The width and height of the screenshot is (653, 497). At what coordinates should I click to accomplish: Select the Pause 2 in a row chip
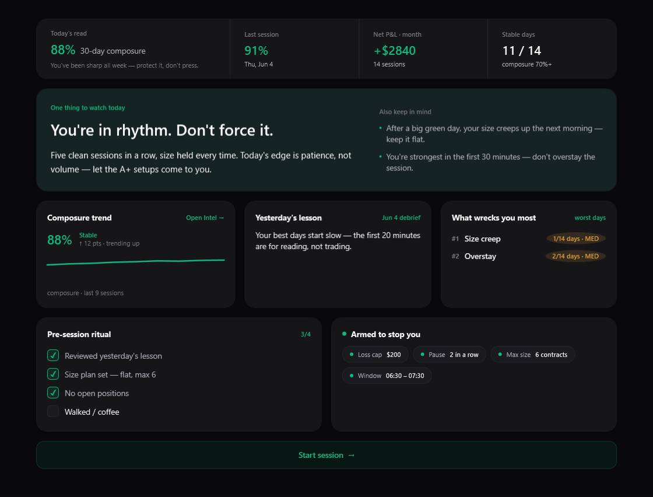[450, 355]
